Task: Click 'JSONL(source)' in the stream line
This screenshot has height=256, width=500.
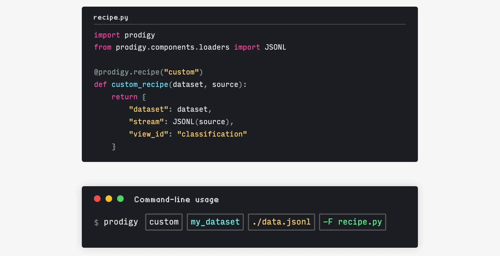Action: pos(201,122)
